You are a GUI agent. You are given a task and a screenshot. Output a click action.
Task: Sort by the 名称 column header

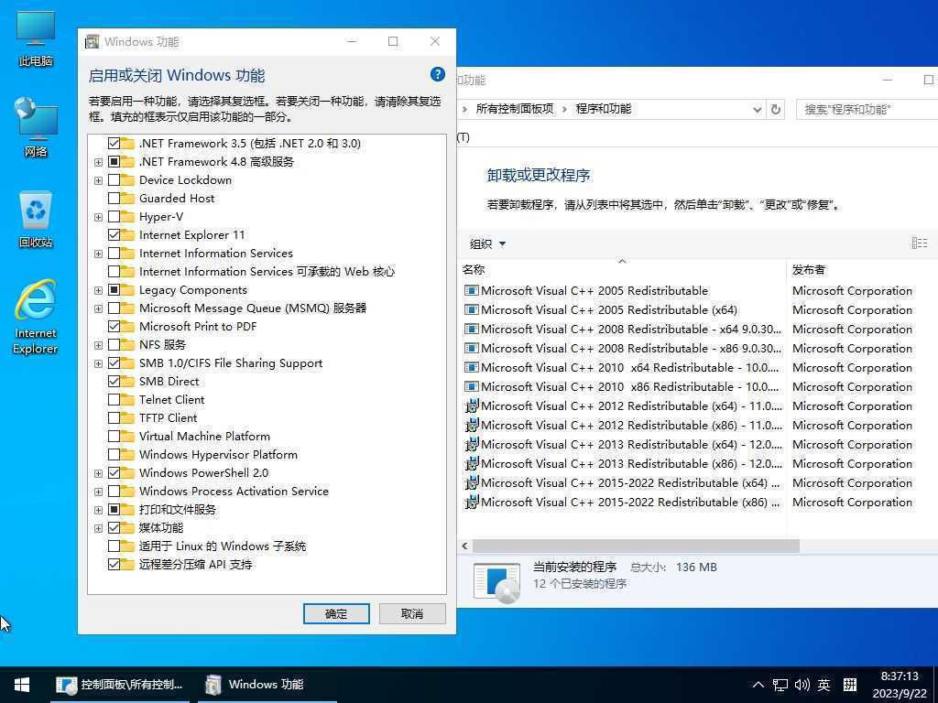click(x=622, y=270)
